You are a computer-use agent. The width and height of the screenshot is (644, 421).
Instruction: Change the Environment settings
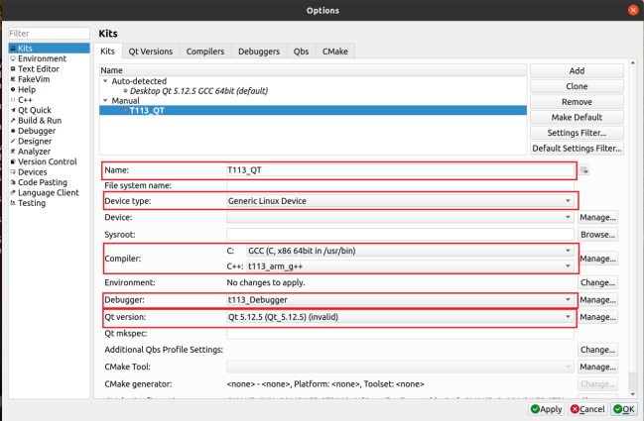click(597, 282)
